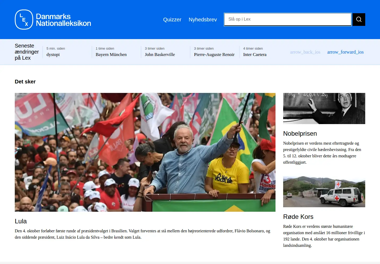Image resolution: width=380 pixels, height=264 pixels.
Task: Open the Røde Kors article heading
Action: coord(298,217)
